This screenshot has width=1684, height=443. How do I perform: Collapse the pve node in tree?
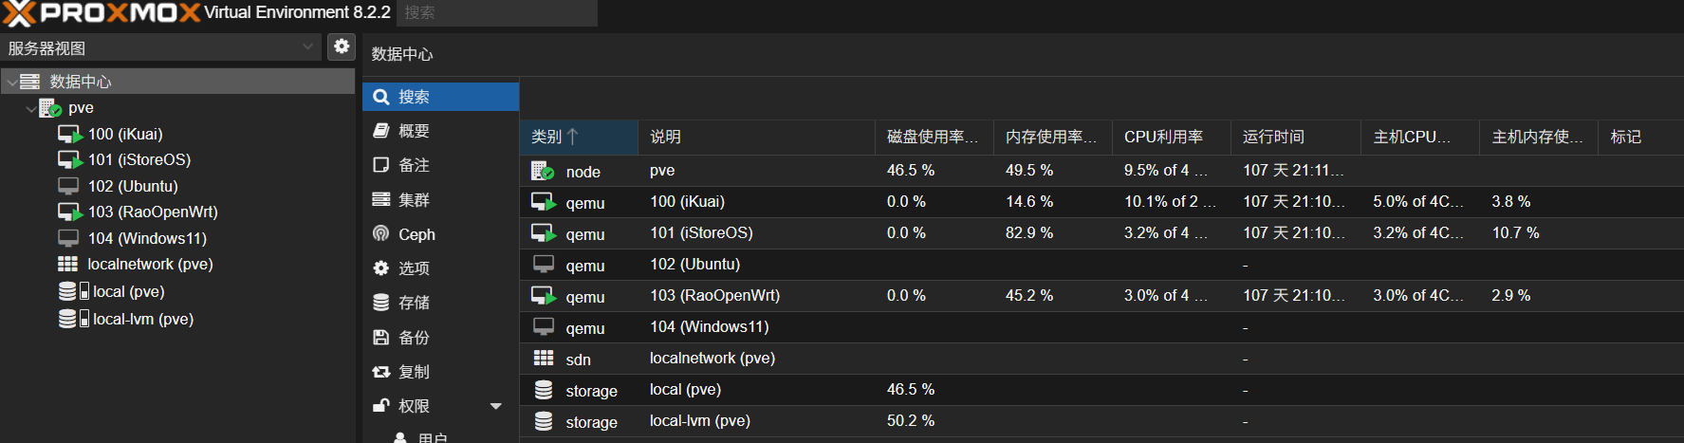click(x=31, y=109)
